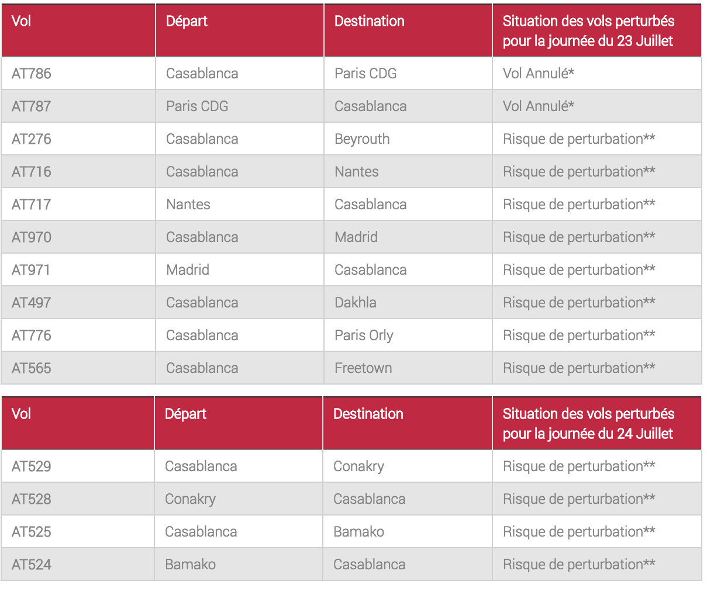Click the Beyrouth destination cell
Image resolution: width=707 pixels, height=595 pixels.
362,139
